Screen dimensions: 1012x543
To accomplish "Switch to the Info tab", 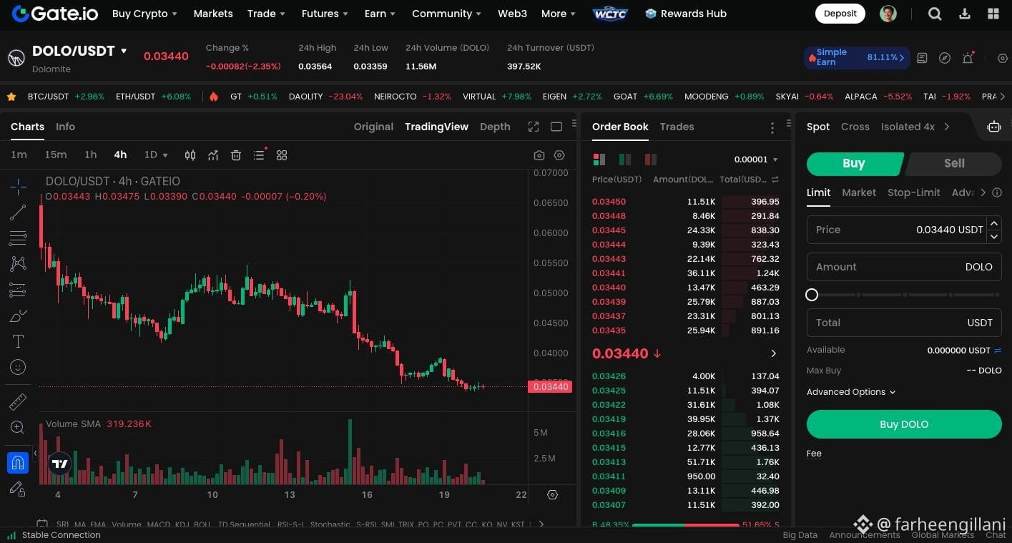I will (65, 127).
